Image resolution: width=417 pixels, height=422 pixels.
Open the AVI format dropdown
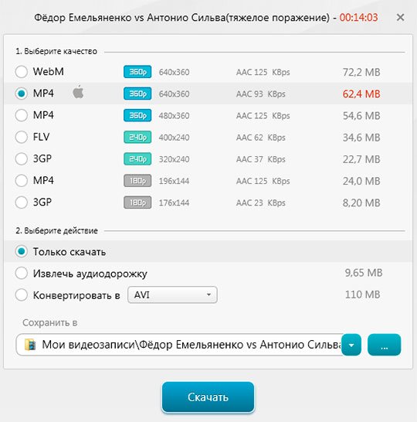click(x=172, y=295)
